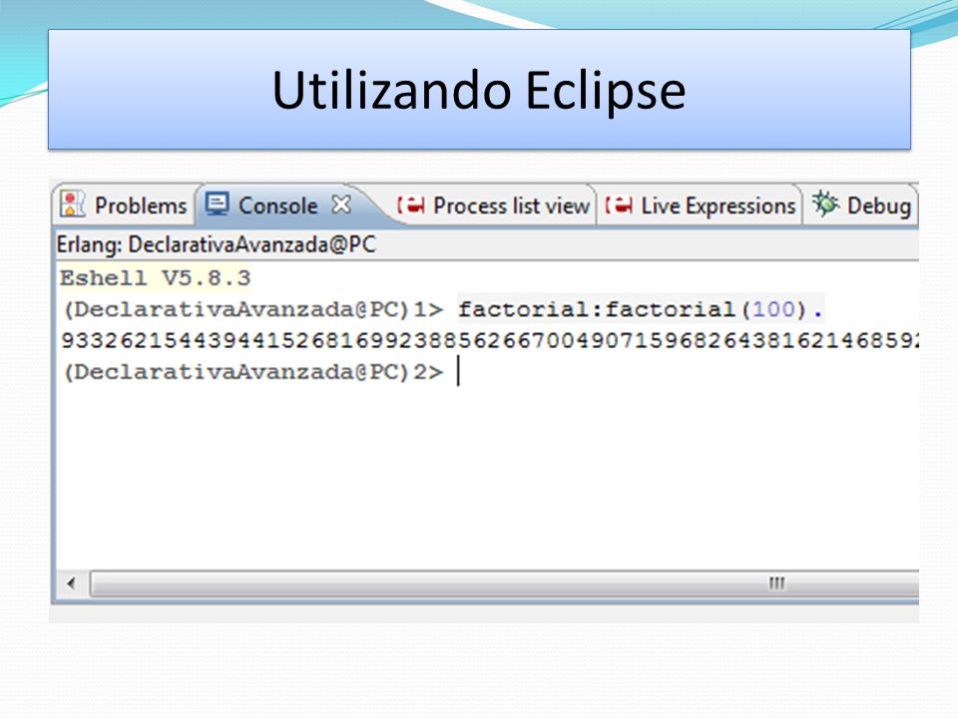Click the horizontal scrollbar thumb
Image resolution: width=958 pixels, height=718 pixels.
coord(505,583)
